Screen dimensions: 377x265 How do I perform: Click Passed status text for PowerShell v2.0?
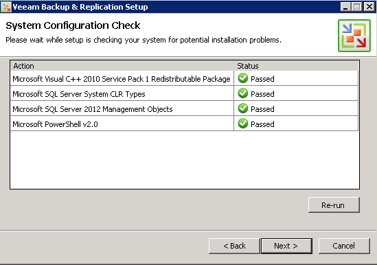point(262,124)
